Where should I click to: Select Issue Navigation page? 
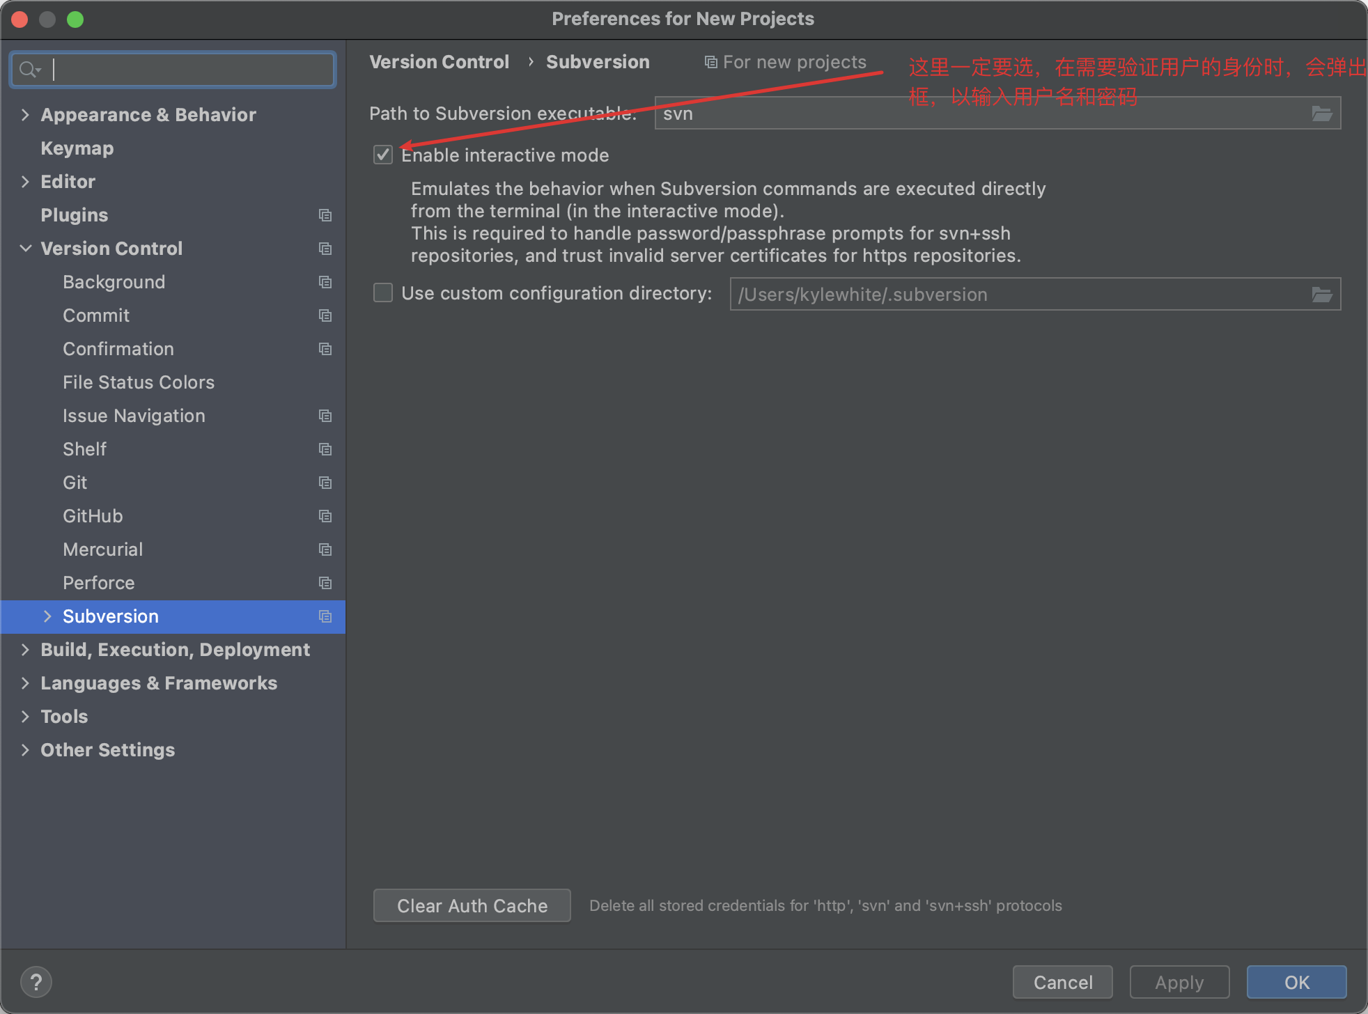134,416
